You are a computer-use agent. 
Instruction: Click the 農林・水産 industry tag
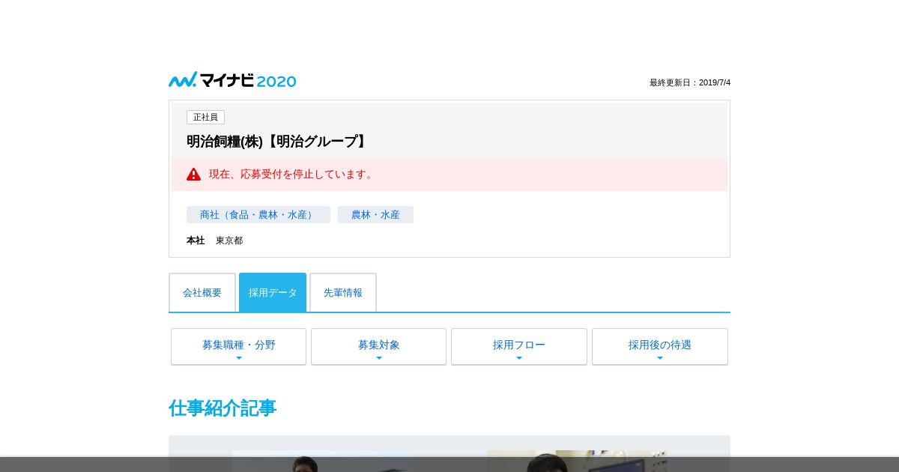[x=375, y=215]
